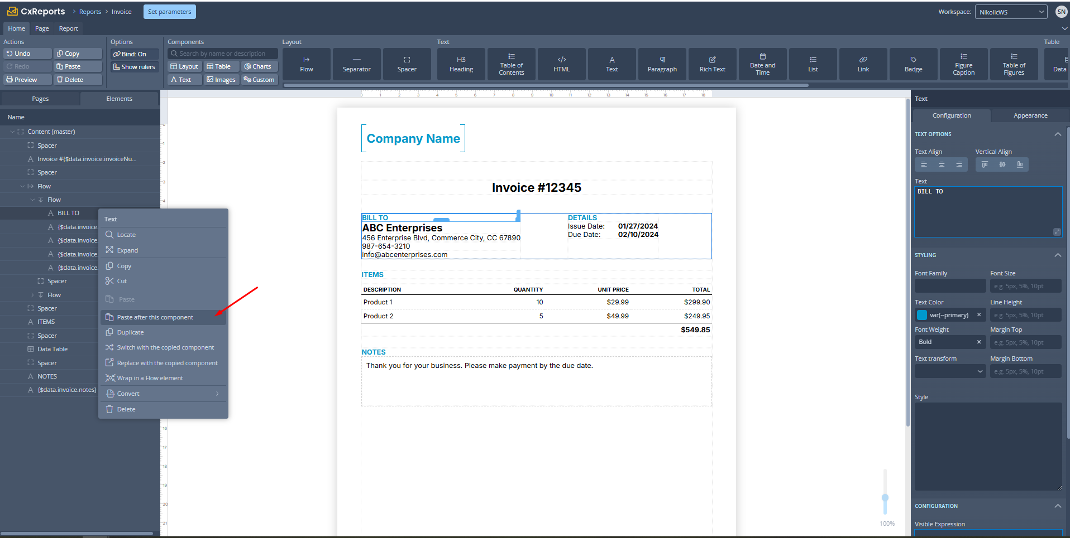Toggle the Bind: On option
This screenshot has width=1070, height=538.
click(x=134, y=54)
